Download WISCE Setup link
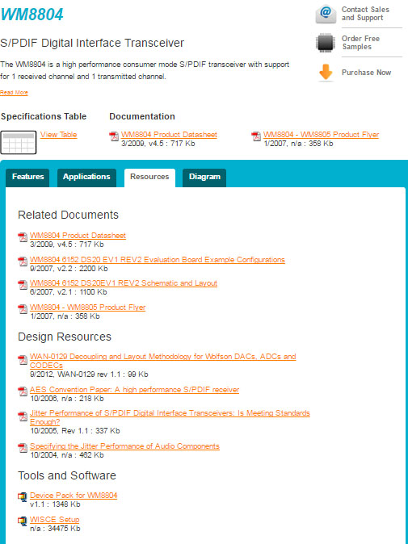 tap(54, 520)
